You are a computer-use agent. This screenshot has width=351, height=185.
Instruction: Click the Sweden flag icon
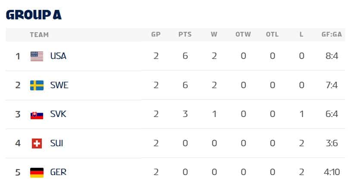click(37, 85)
